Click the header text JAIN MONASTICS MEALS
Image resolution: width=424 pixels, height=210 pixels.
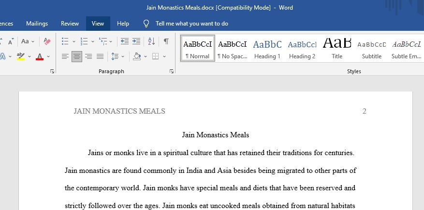[x=119, y=111]
